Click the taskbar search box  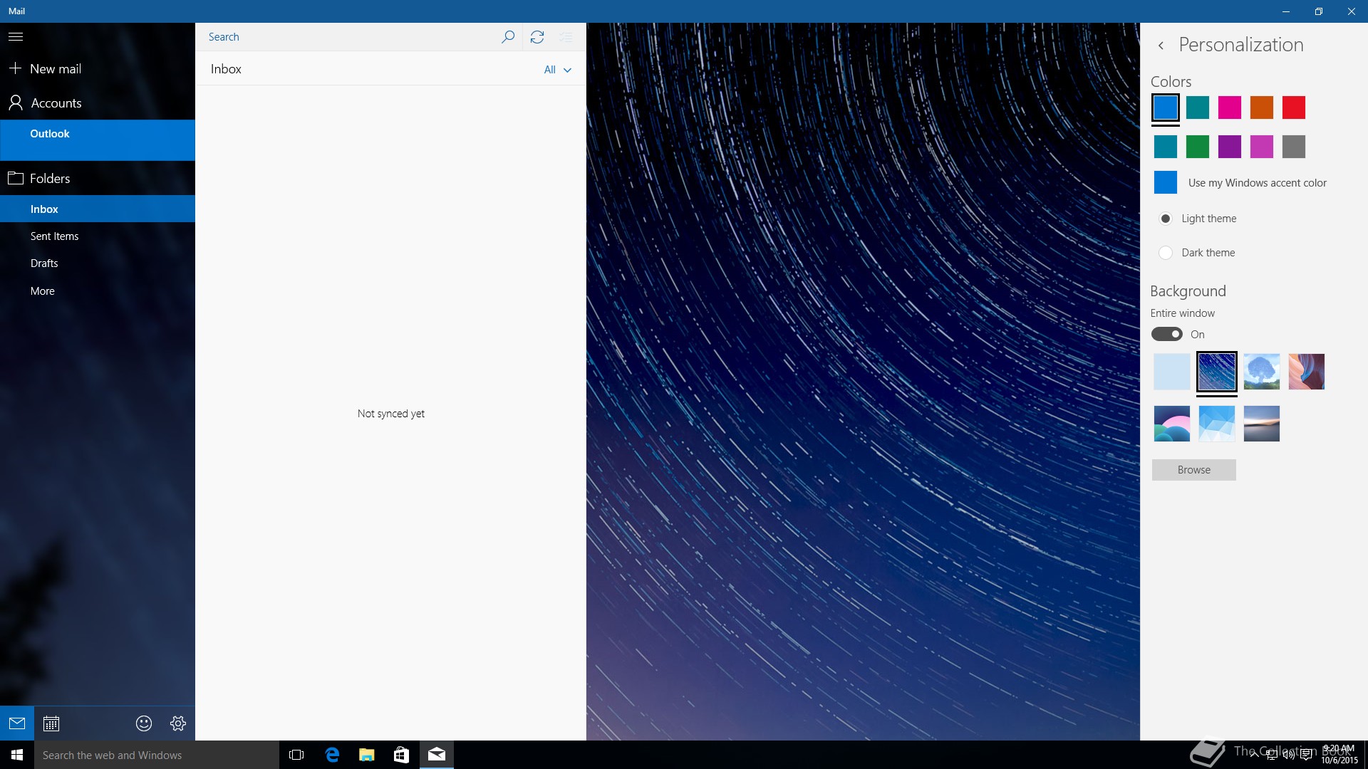click(157, 755)
